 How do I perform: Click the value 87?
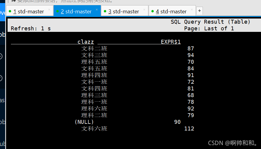pyautogui.click(x=190, y=49)
